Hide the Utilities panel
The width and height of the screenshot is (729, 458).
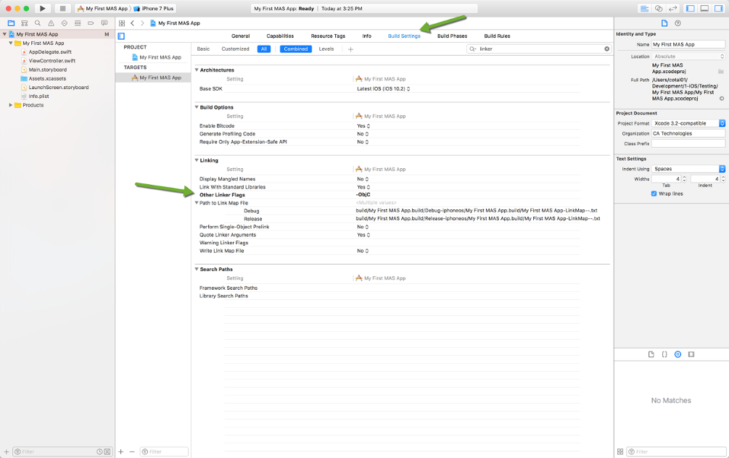coord(719,9)
